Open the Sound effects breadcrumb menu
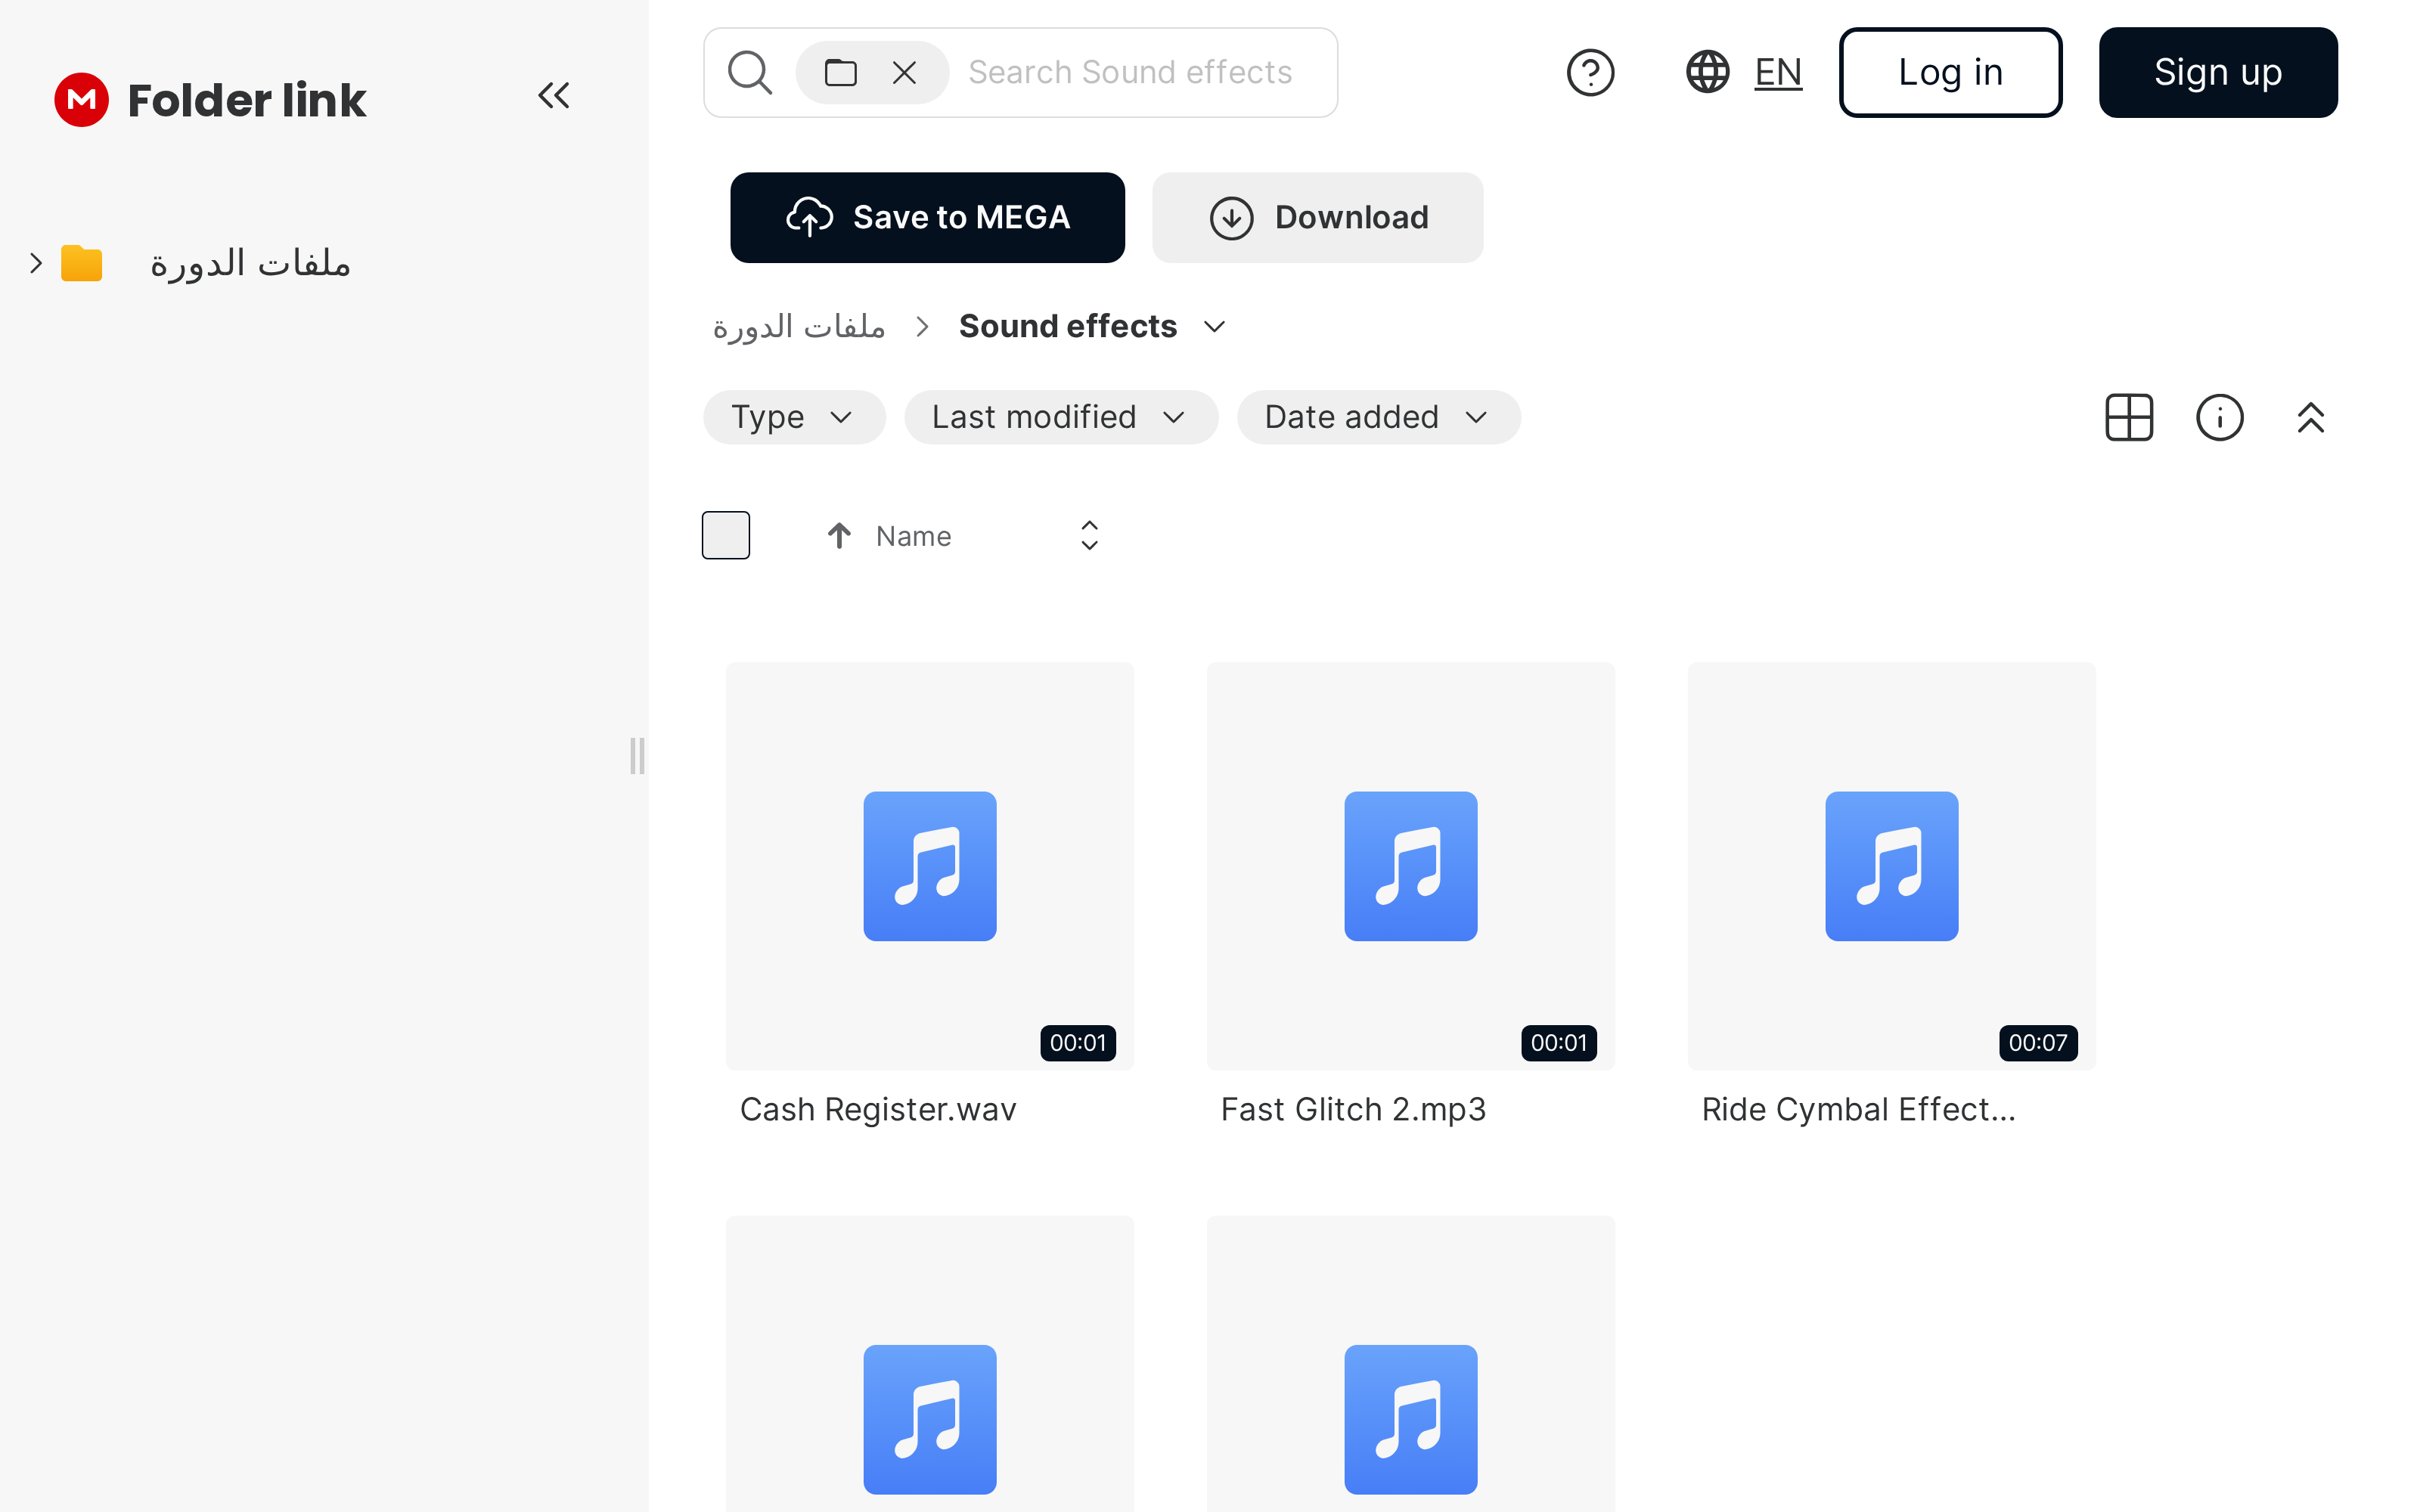 click(x=1215, y=327)
